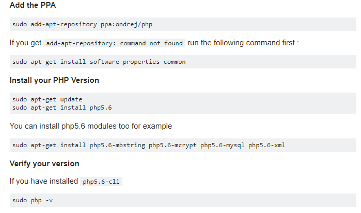This screenshot has width=361, height=213.
Task: Click the "If you get" paragraph text
Action: tap(25, 43)
